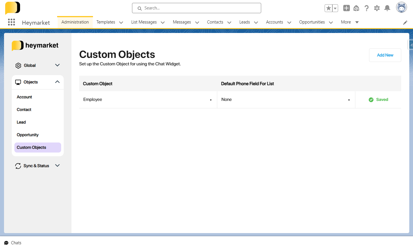Screen dimensions: 413x248
Task: Open the More tabs menu
Action: pos(350,22)
